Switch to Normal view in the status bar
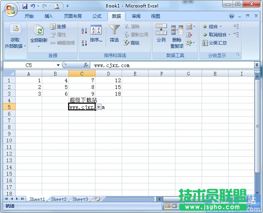The image size is (263, 213). (x=168, y=206)
